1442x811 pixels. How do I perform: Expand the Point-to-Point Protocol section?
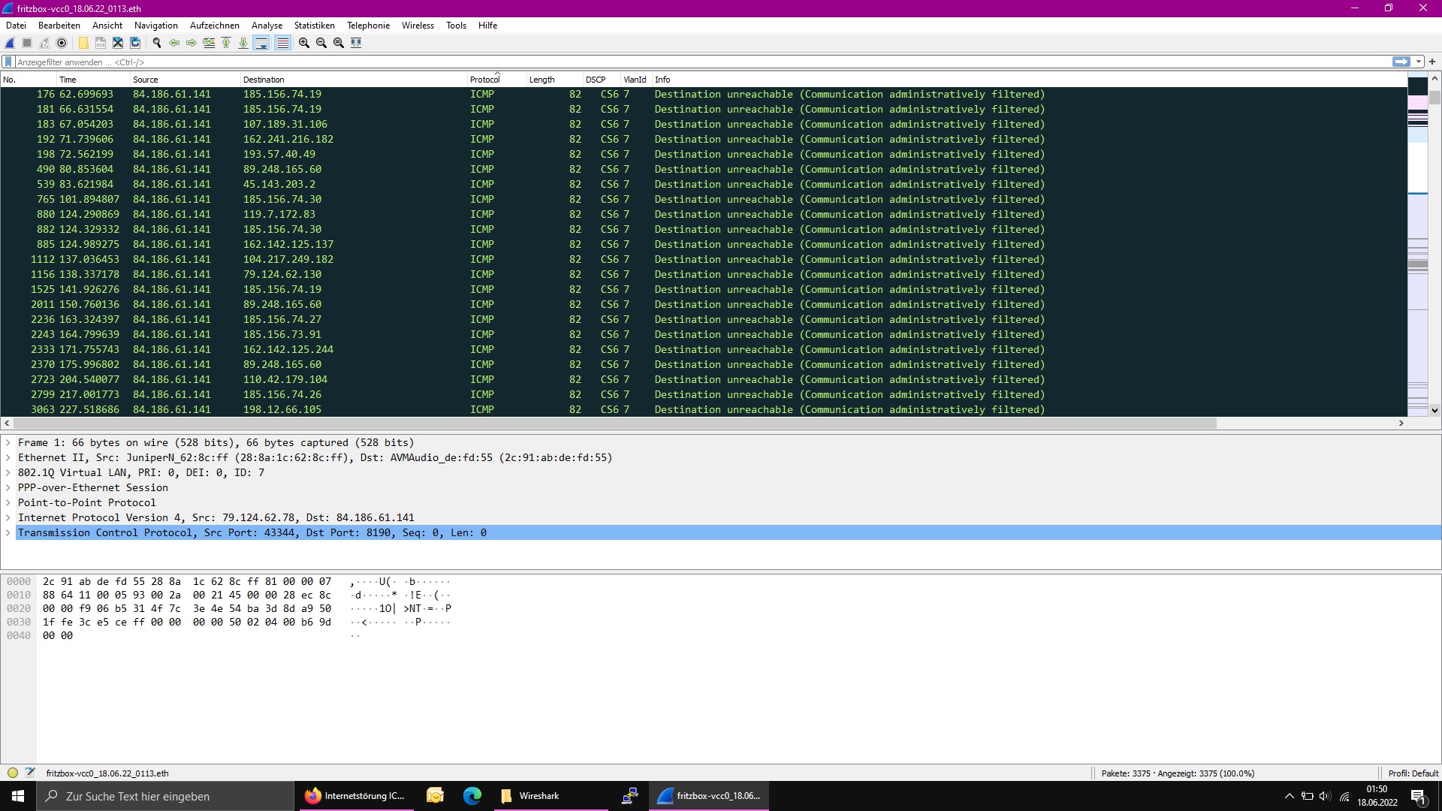pos(8,503)
